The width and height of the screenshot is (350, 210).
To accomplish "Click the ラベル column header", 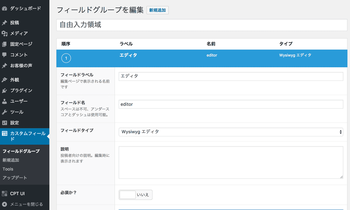I will point(126,44).
